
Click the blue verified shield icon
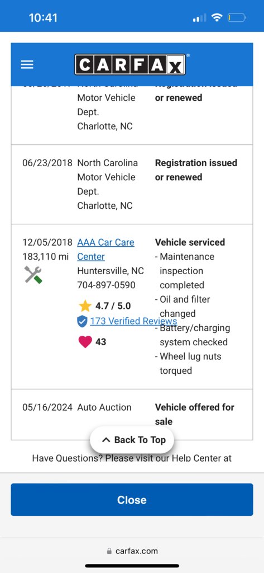pos(82,322)
